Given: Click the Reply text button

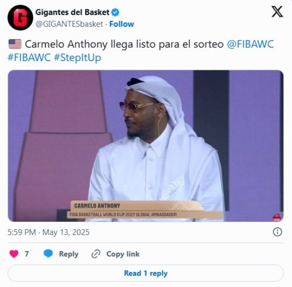Looking at the screenshot, I should 69,254.
